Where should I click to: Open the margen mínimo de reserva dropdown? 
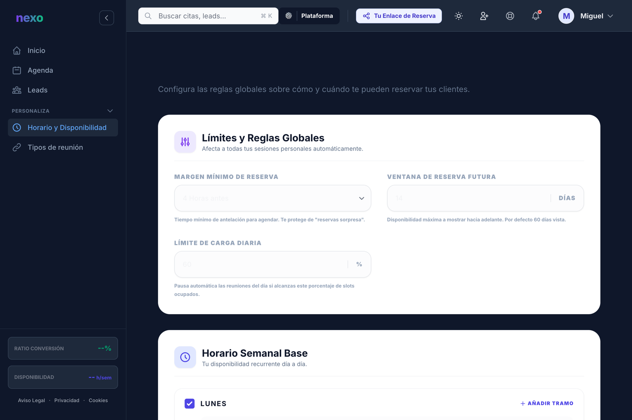(273, 198)
